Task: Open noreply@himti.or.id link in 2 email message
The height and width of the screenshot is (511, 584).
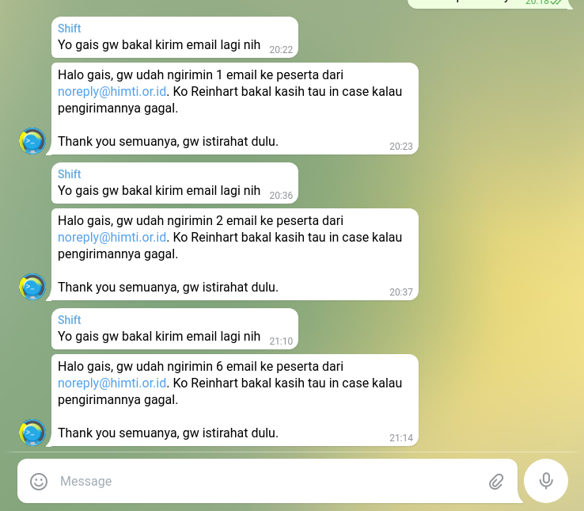Action: coord(112,237)
